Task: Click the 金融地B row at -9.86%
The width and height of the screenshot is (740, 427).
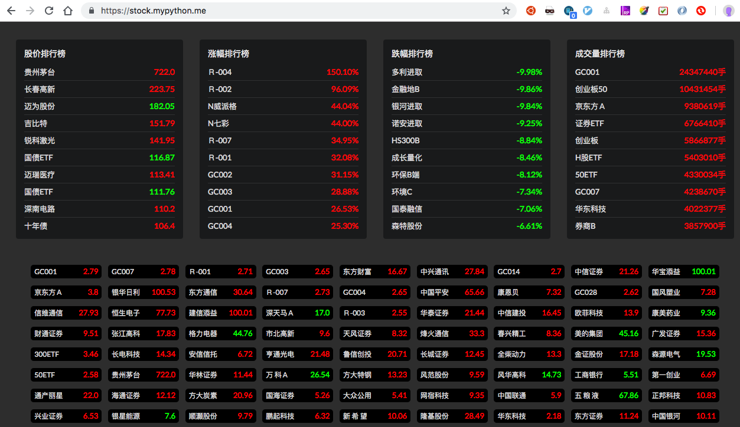Action: coord(467,89)
